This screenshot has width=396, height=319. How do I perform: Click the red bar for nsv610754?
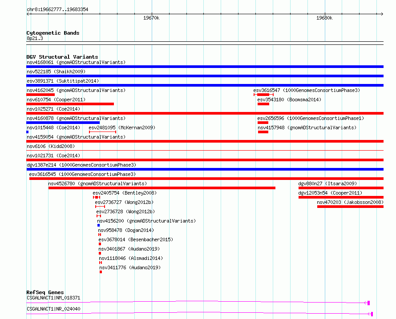click(x=70, y=104)
